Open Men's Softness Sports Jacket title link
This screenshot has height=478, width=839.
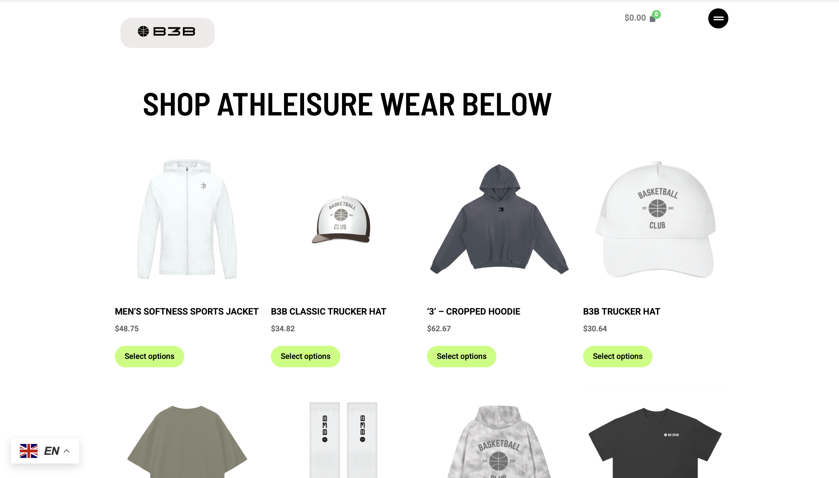[187, 311]
